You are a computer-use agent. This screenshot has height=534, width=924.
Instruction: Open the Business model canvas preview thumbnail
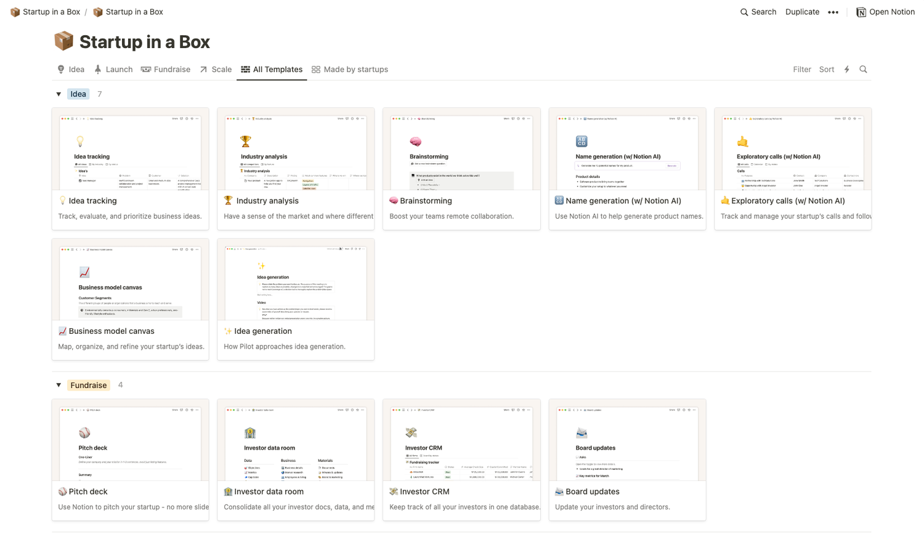point(131,280)
